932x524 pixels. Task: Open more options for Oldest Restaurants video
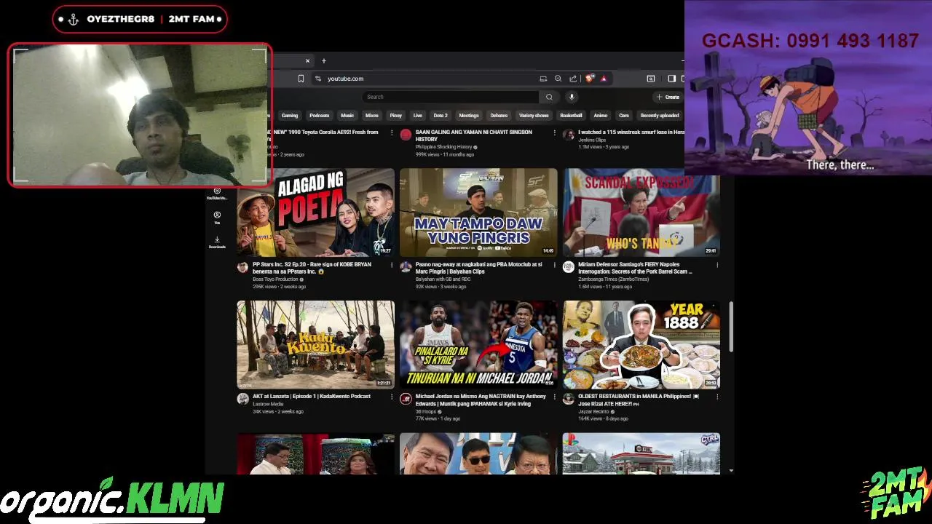[717, 397]
